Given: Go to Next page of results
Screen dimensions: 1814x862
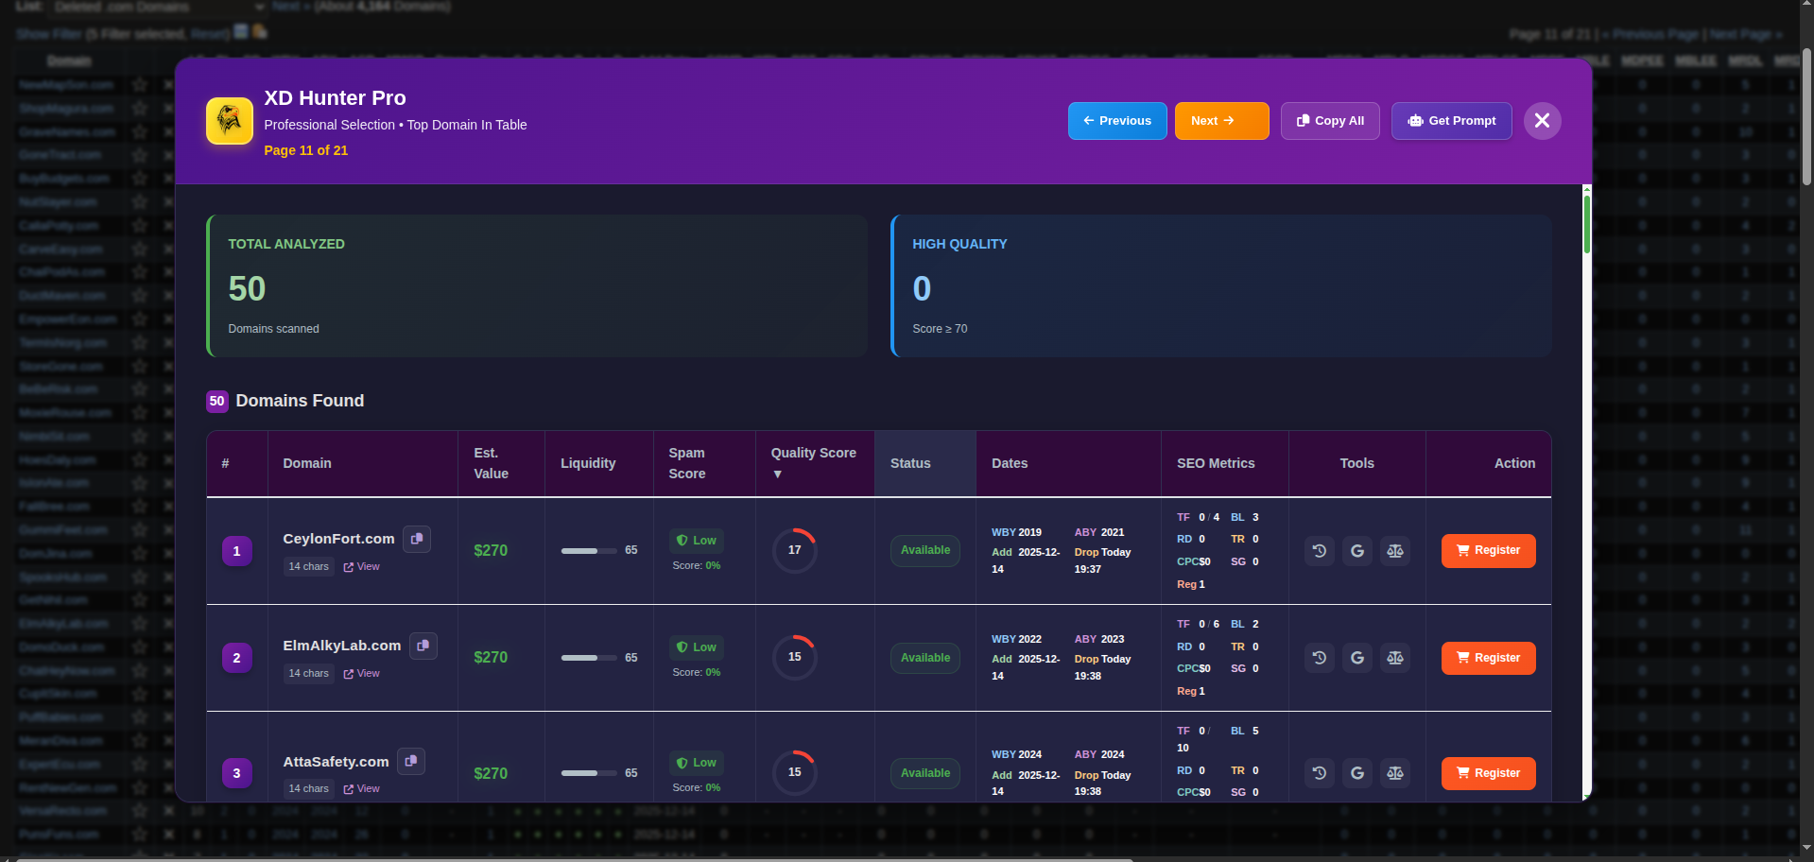Looking at the screenshot, I should pyautogui.click(x=1221, y=120).
